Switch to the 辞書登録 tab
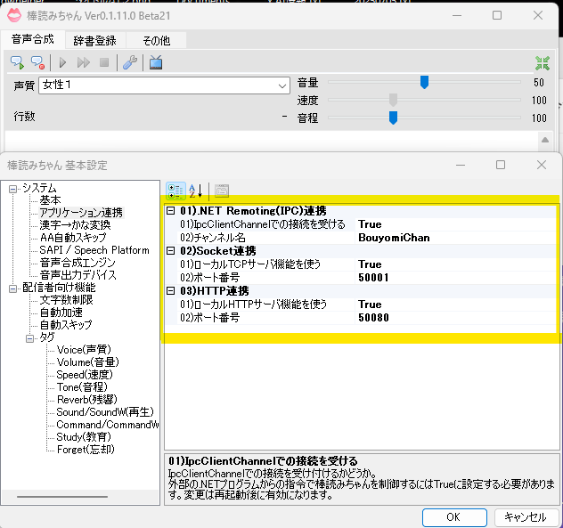 (x=94, y=40)
